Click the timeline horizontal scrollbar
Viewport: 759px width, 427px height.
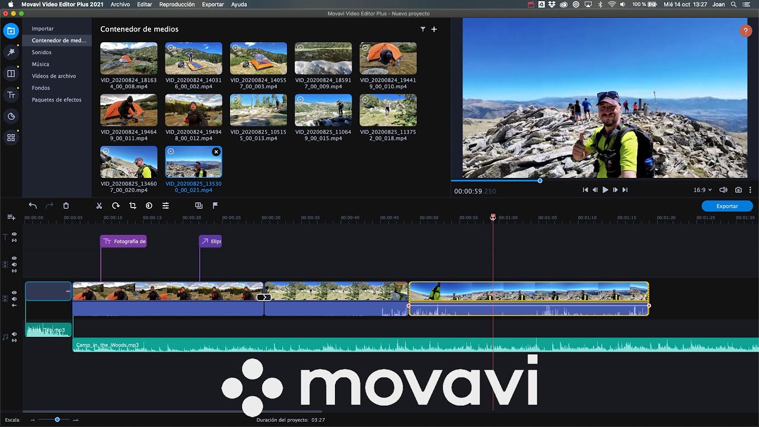172,411
